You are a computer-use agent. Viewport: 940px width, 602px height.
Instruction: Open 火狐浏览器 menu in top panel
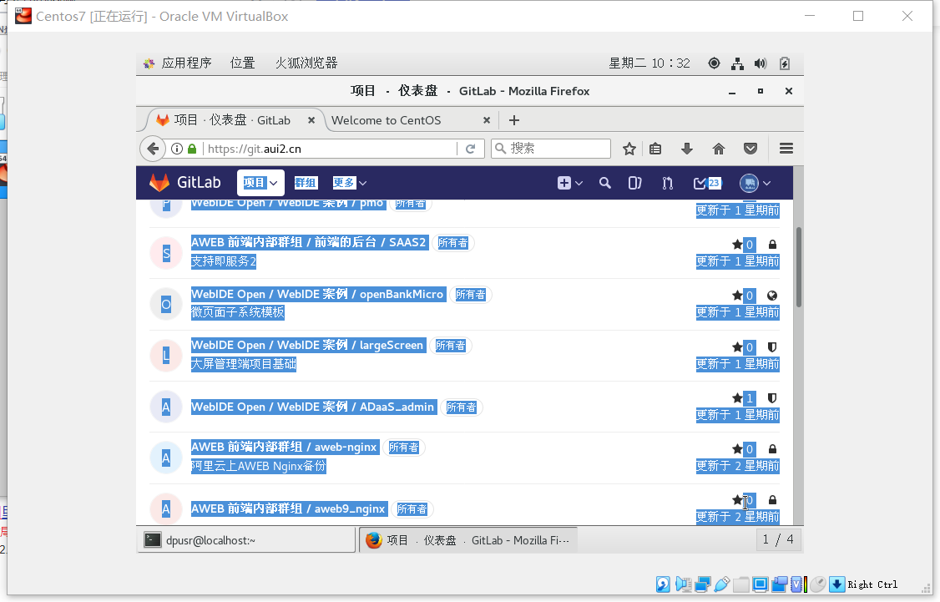[306, 63]
